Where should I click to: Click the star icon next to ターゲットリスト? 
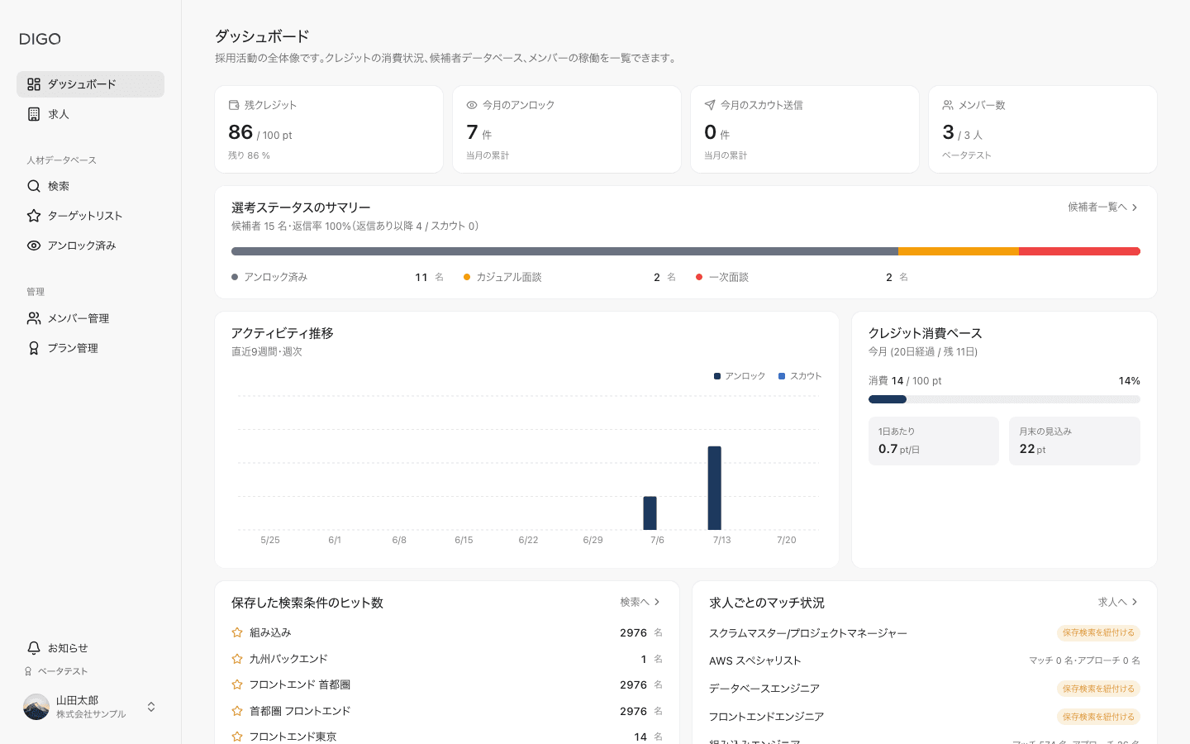[34, 216]
